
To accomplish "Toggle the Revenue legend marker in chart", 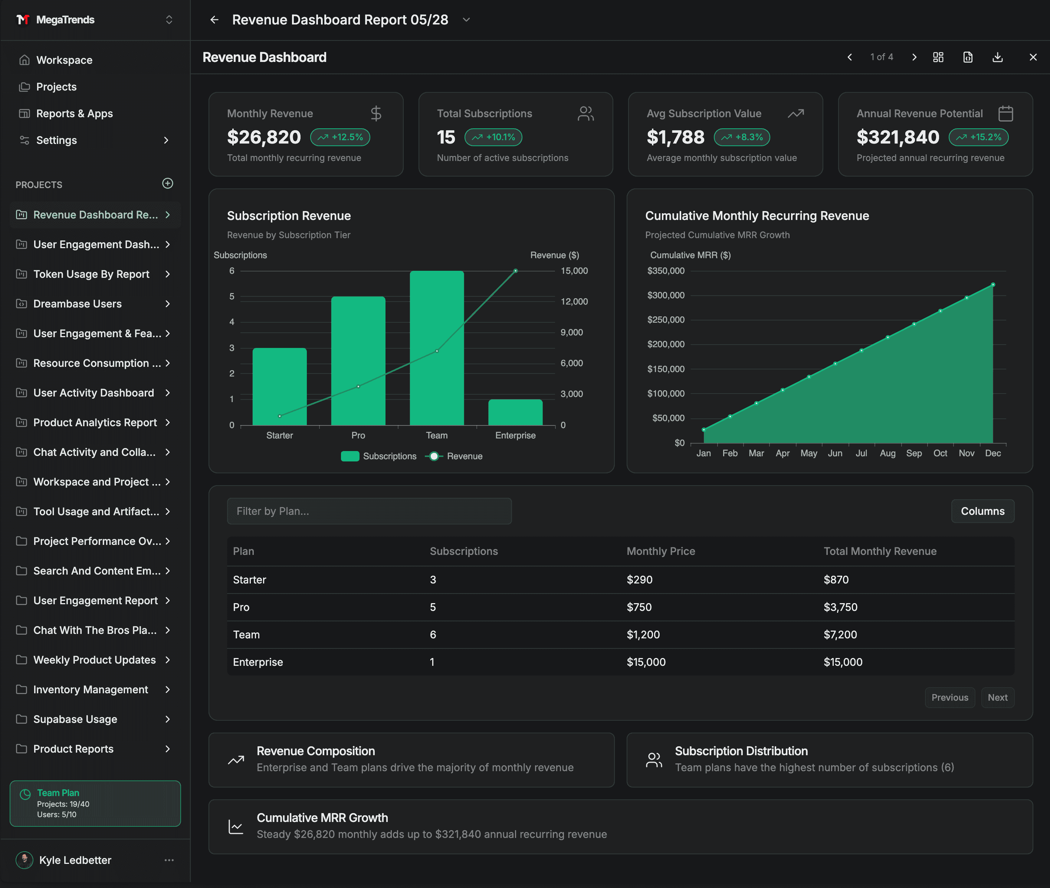I will point(434,456).
